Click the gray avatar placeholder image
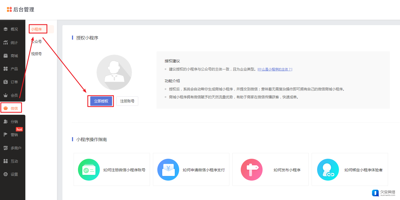The width and height of the screenshot is (400, 200). click(x=114, y=72)
